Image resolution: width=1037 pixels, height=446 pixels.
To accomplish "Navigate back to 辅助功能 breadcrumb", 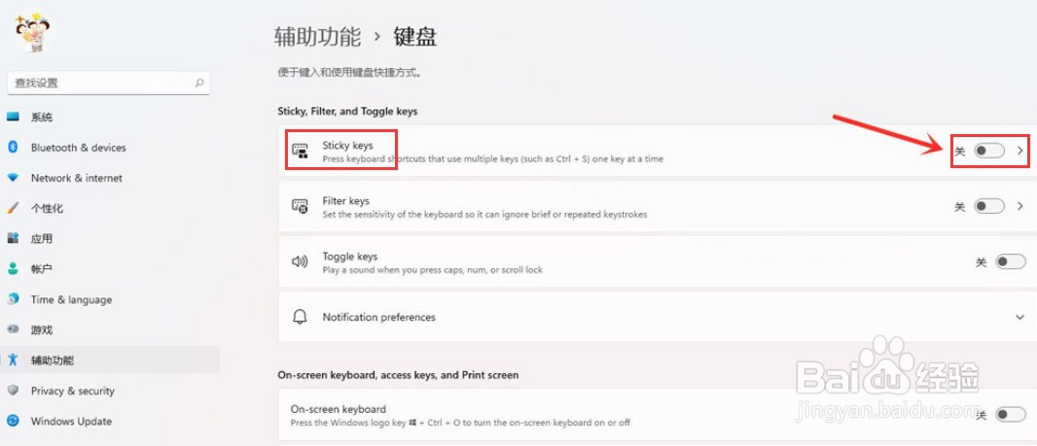I will [x=317, y=36].
